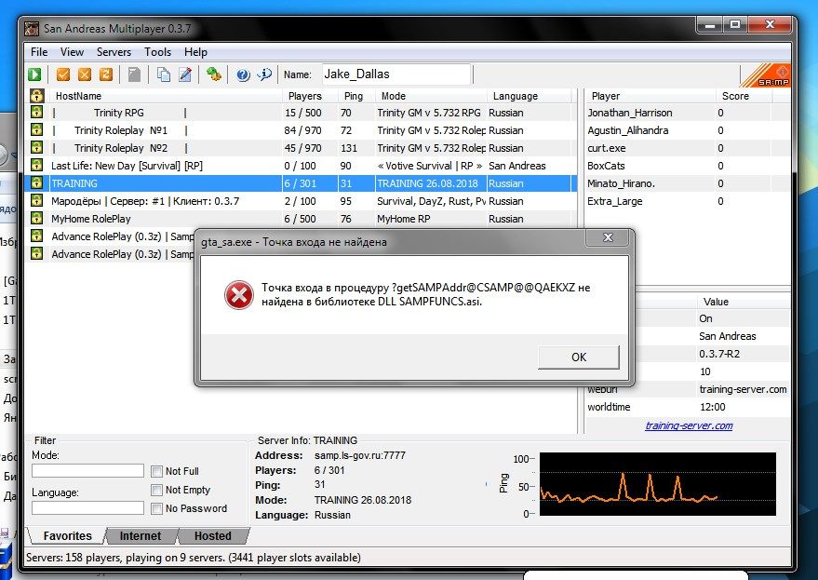Viewport: 818px width, 580px height.
Task: Click the green Connect play icon
Action: [35, 74]
